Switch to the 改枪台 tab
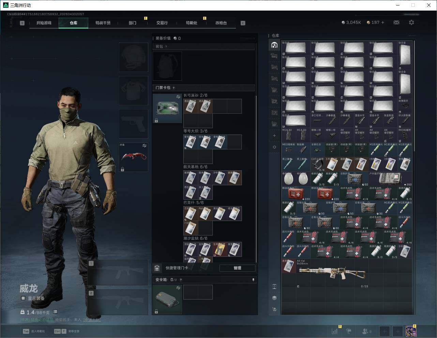Viewport: 437px width, 338px height. 221,23
